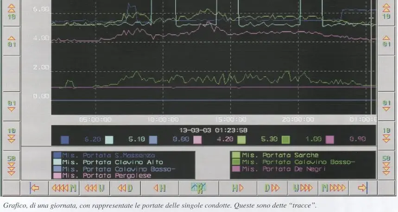
Task: Lower scale by 50 on the left panel
Action: click(x=12, y=165)
